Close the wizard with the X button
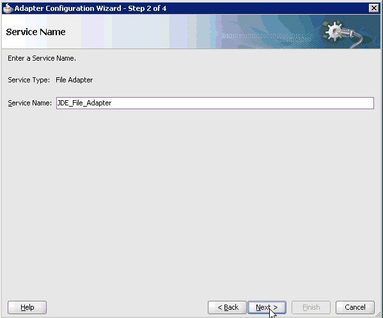The image size is (383, 318). (x=373, y=8)
